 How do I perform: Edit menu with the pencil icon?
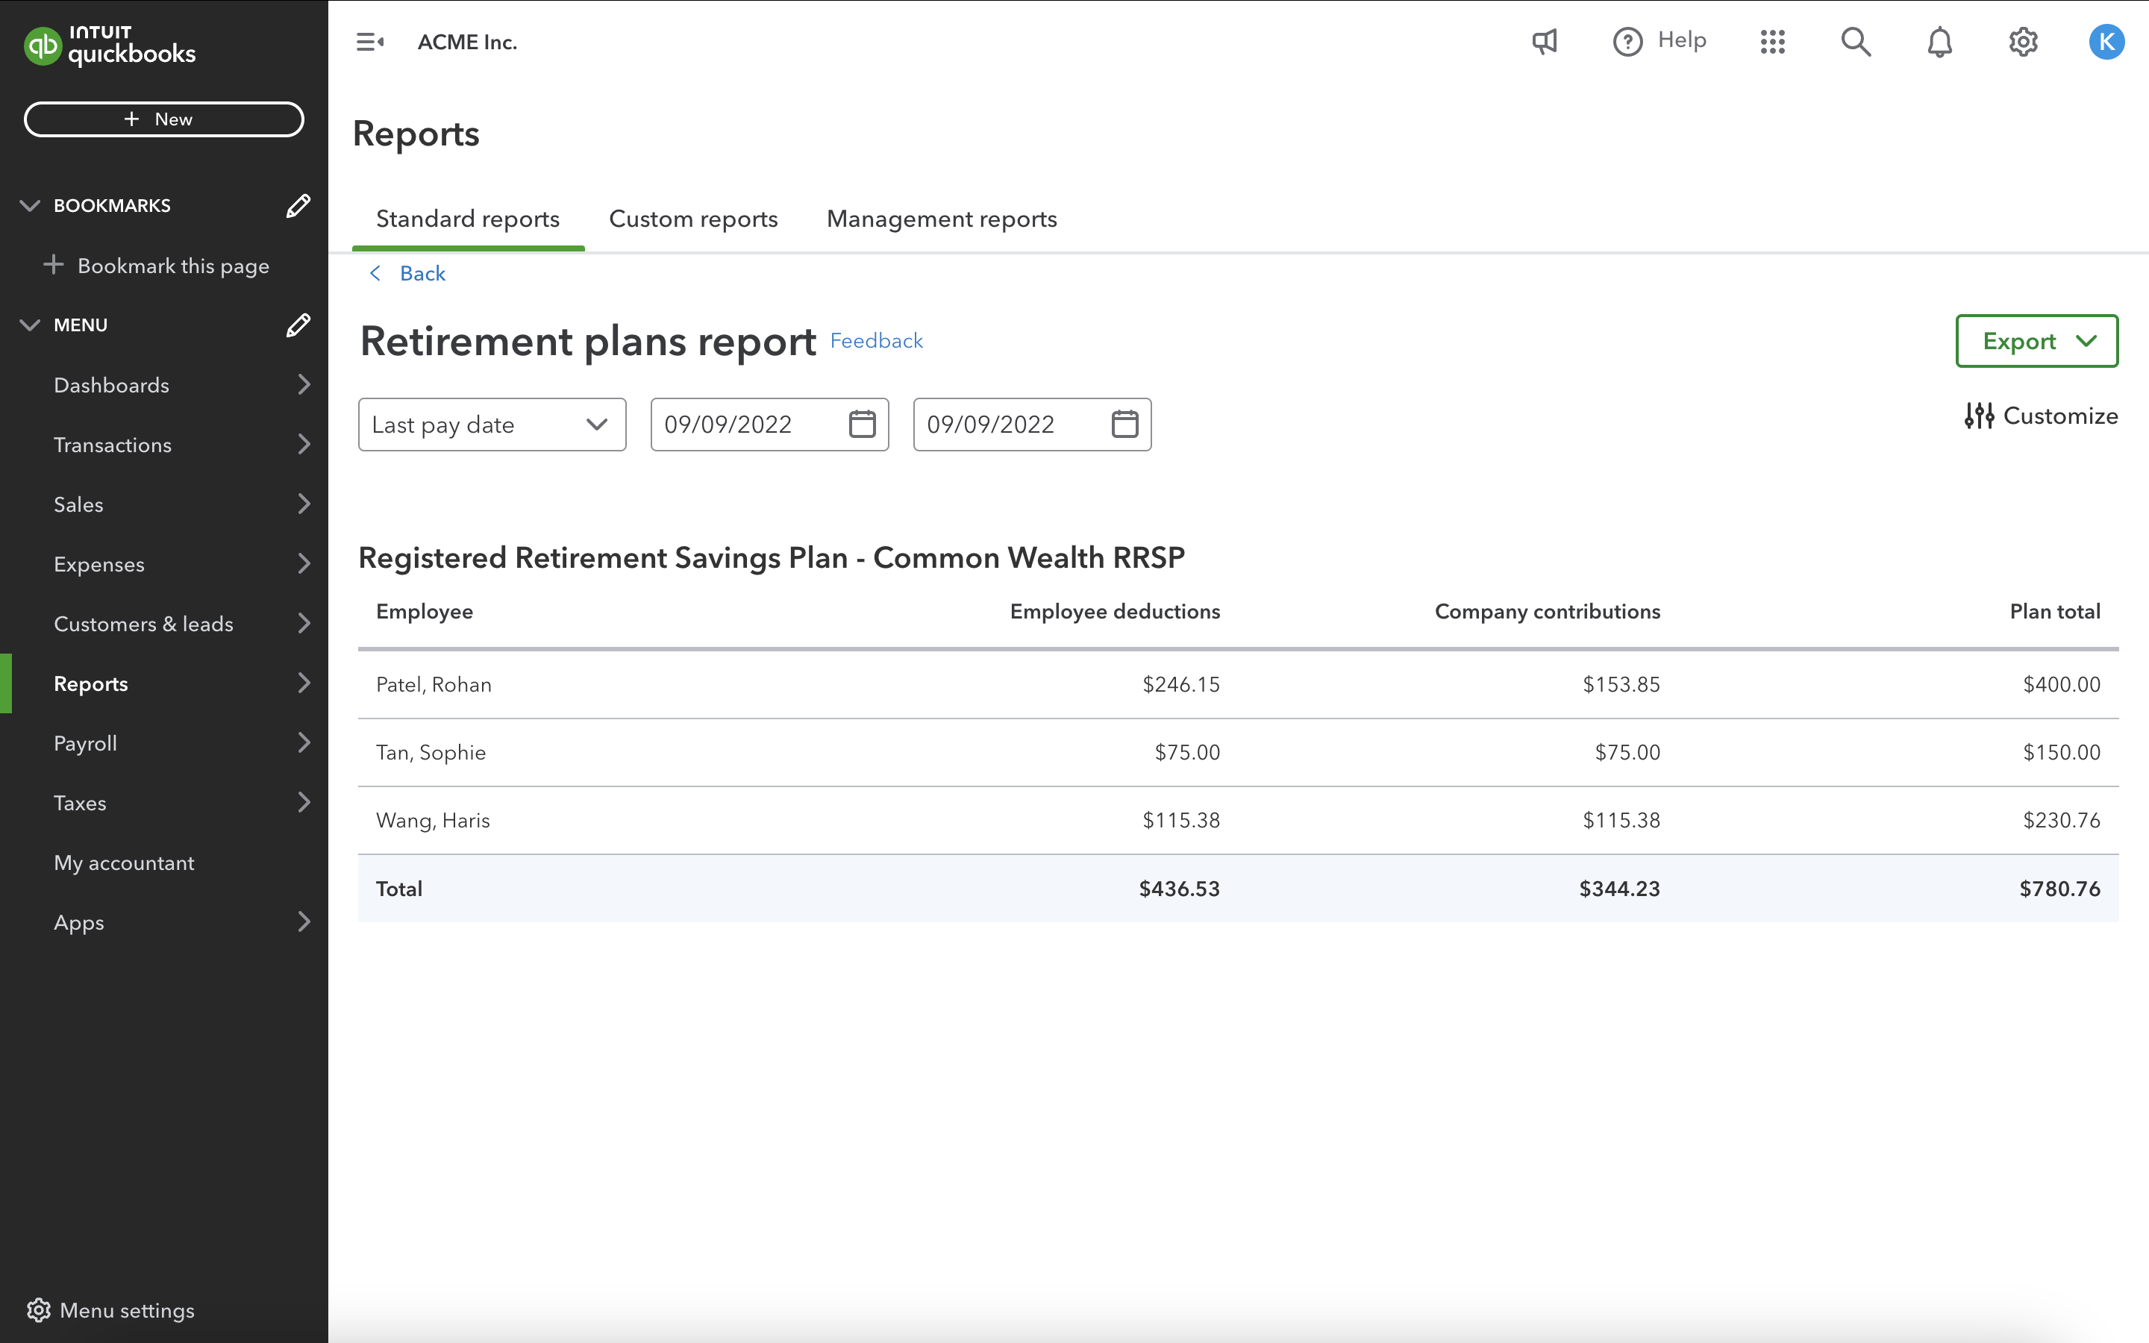click(x=298, y=325)
